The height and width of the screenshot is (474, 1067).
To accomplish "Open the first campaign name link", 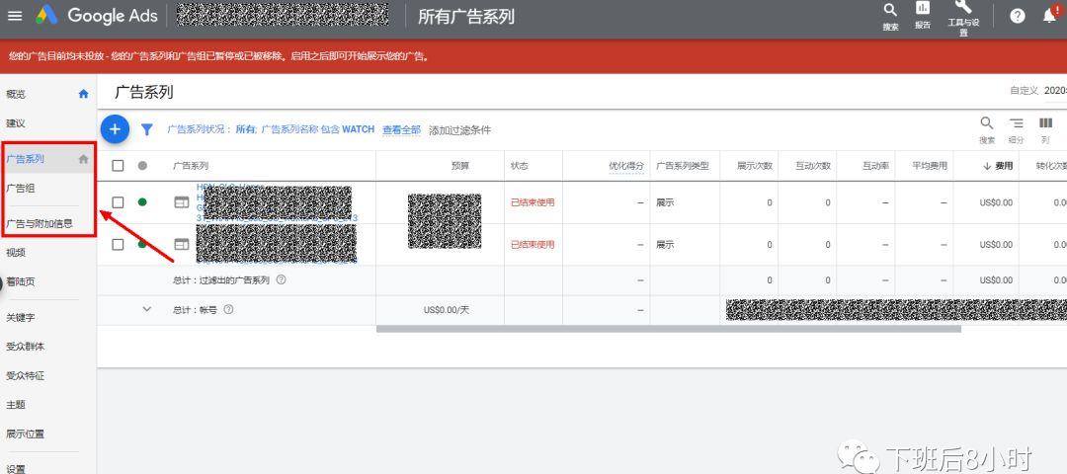I will tap(277, 202).
